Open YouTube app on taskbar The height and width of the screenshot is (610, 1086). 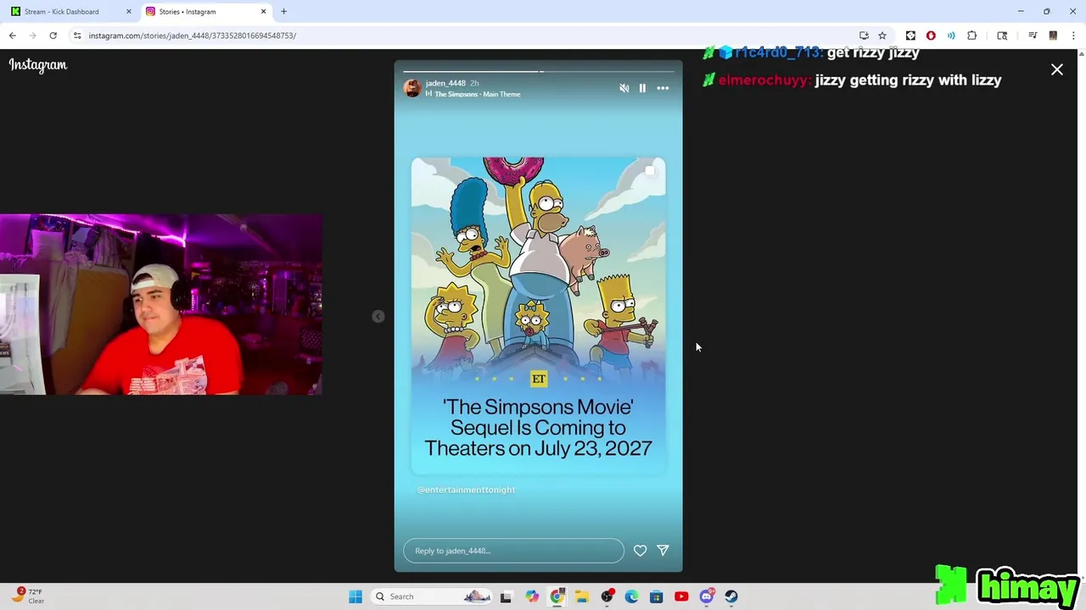pos(681,596)
